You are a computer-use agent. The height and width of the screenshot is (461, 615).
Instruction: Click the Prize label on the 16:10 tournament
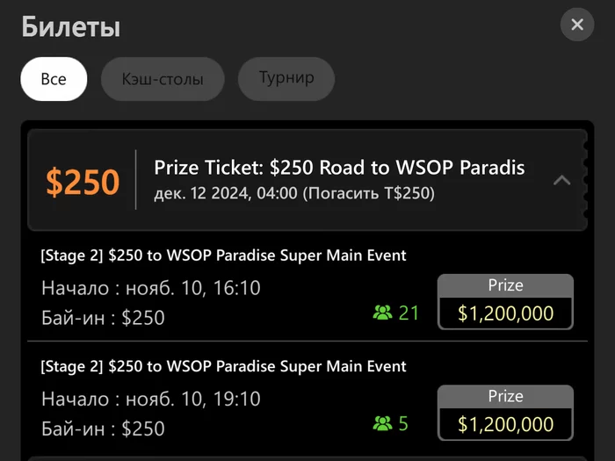click(x=505, y=285)
